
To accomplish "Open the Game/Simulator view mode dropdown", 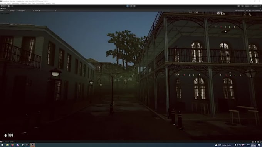I will [4, 10].
